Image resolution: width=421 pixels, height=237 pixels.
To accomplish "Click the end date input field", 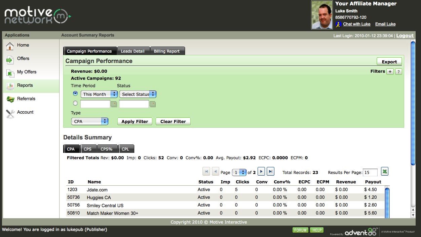I will pyautogui.click(x=134, y=104).
